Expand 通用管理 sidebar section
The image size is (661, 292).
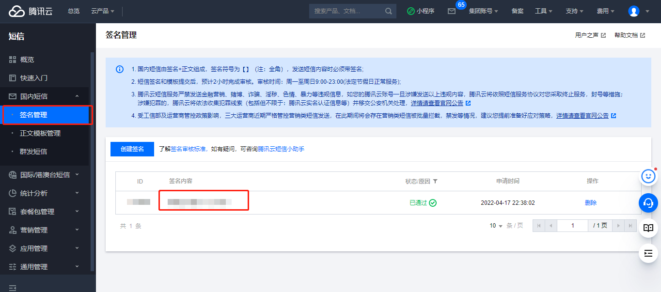(x=44, y=267)
